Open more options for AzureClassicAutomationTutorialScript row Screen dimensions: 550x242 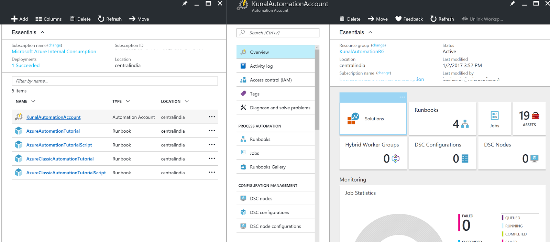(212, 172)
